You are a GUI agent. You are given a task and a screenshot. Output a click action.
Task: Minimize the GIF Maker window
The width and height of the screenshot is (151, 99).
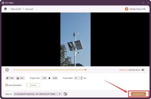click(138, 3)
